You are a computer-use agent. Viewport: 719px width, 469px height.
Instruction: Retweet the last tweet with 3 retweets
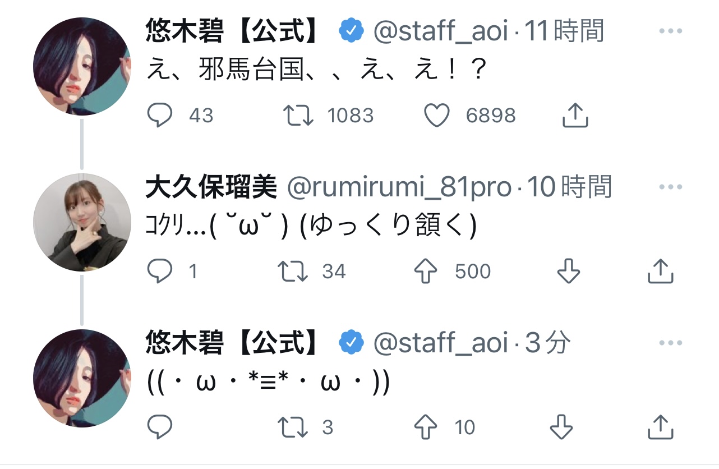point(293,428)
